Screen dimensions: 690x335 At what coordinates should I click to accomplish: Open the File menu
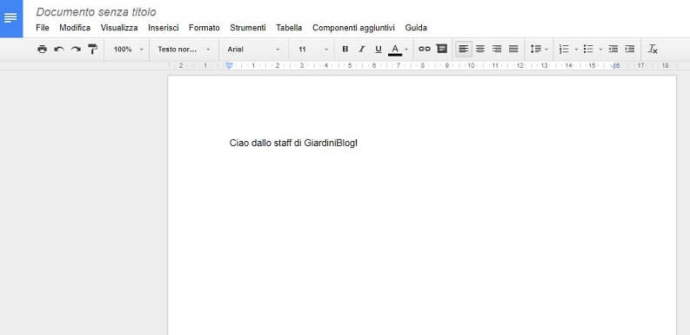[x=43, y=28]
